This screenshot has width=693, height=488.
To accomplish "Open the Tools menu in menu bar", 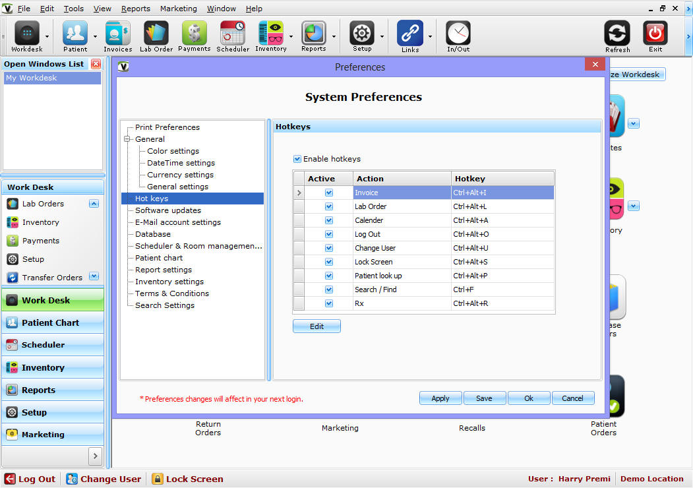I will 73,9.
